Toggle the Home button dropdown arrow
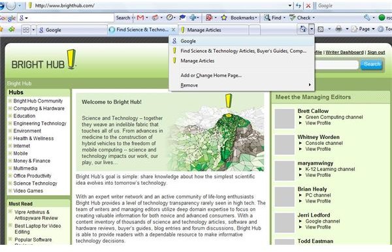The height and width of the screenshot is (252, 392). click(x=311, y=29)
